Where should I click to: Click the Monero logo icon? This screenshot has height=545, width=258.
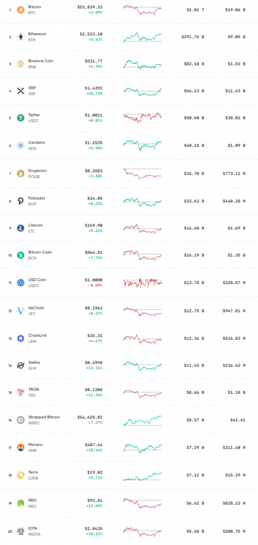point(21,447)
